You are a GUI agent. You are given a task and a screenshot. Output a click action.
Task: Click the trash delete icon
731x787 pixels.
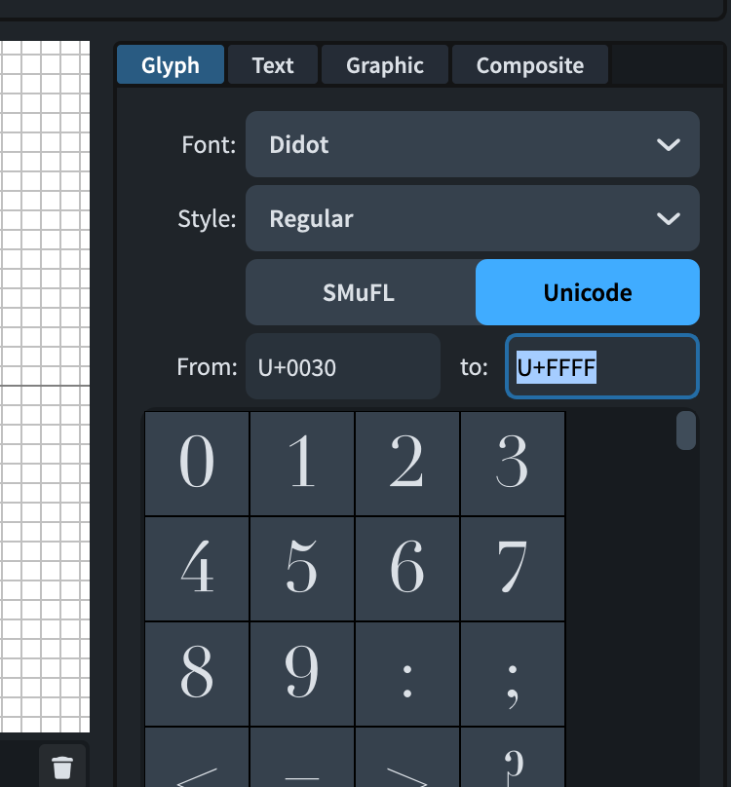(62, 767)
